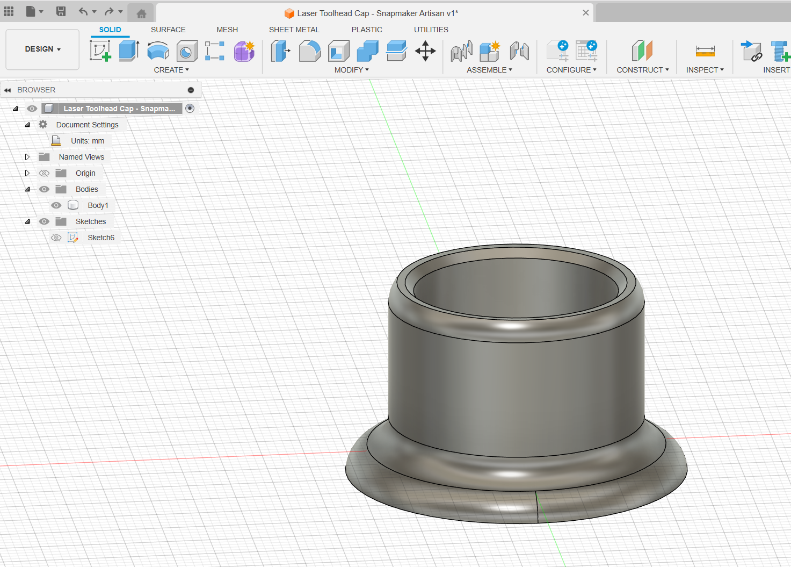791x567 pixels.
Task: Switch to the MESH tab
Action: tap(227, 30)
